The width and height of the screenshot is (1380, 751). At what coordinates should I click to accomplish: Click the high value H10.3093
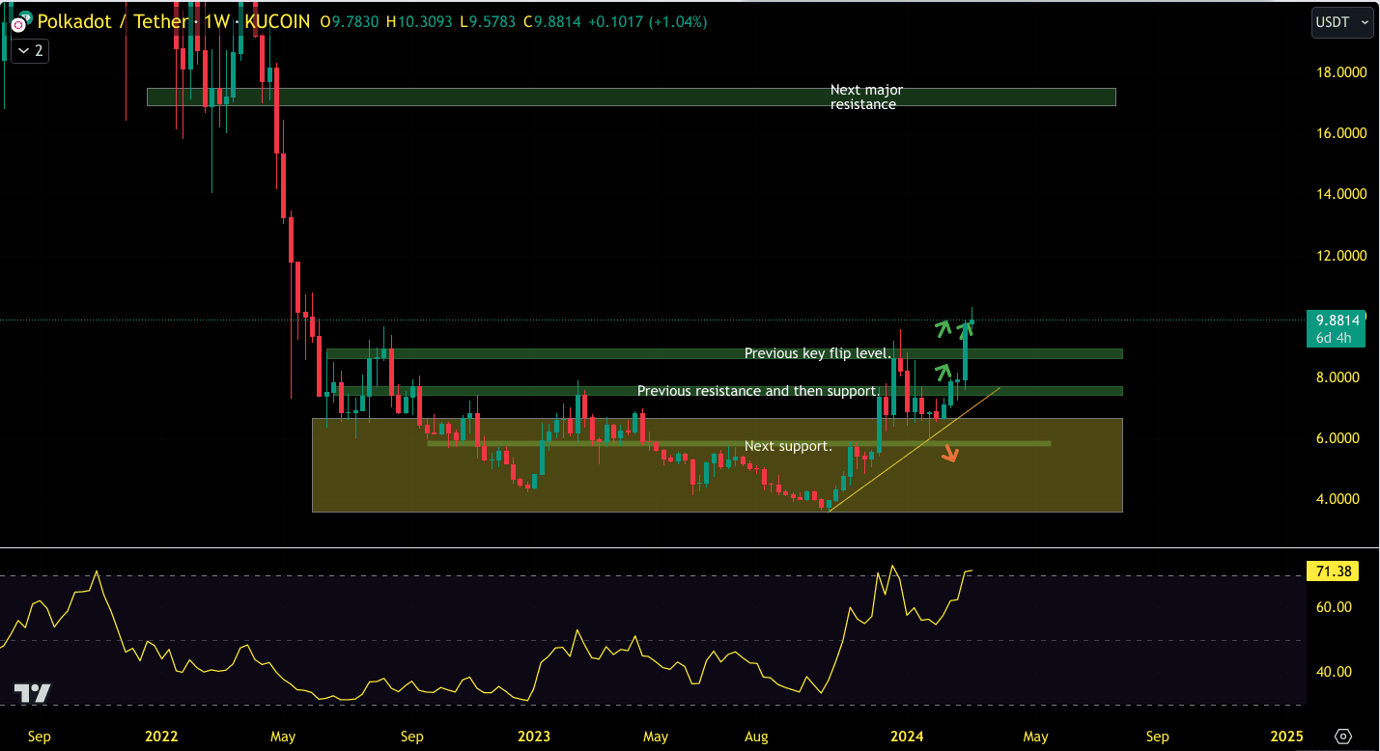tap(420, 21)
